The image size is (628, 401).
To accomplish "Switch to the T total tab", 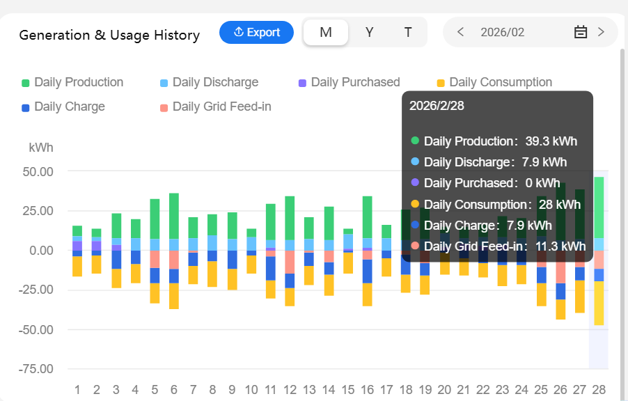I will [408, 33].
